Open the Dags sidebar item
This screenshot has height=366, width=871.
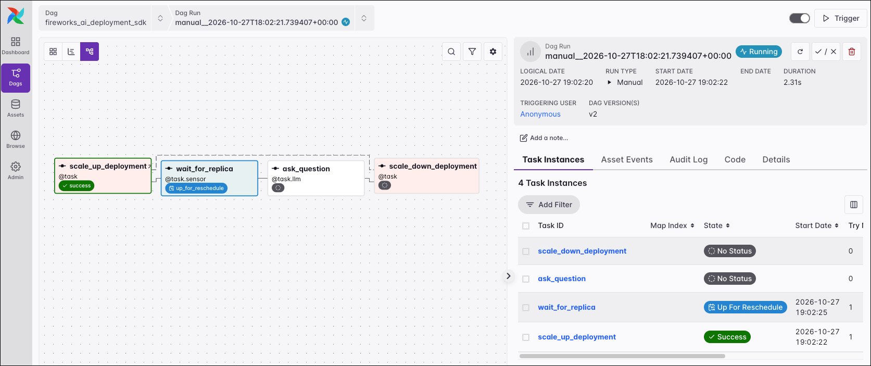[16, 78]
